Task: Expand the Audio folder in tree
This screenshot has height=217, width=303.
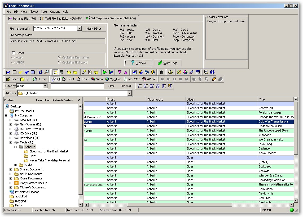Action: click(16, 165)
